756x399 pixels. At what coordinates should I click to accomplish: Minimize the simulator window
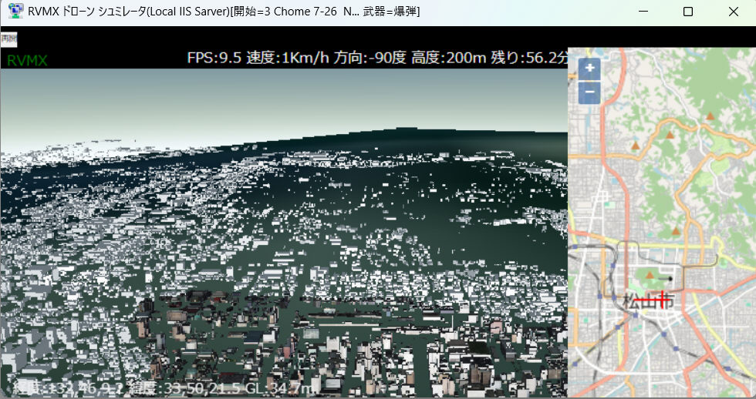click(x=645, y=12)
